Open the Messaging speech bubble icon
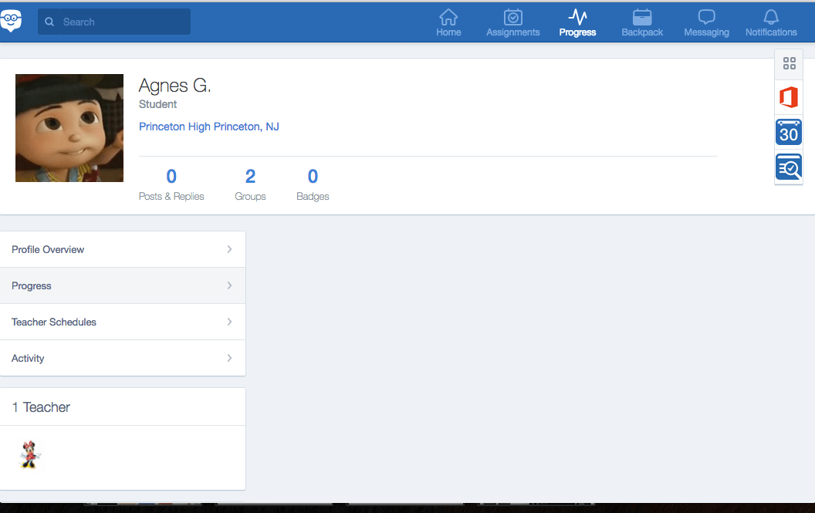Screen dimensions: 815x513 (706, 17)
